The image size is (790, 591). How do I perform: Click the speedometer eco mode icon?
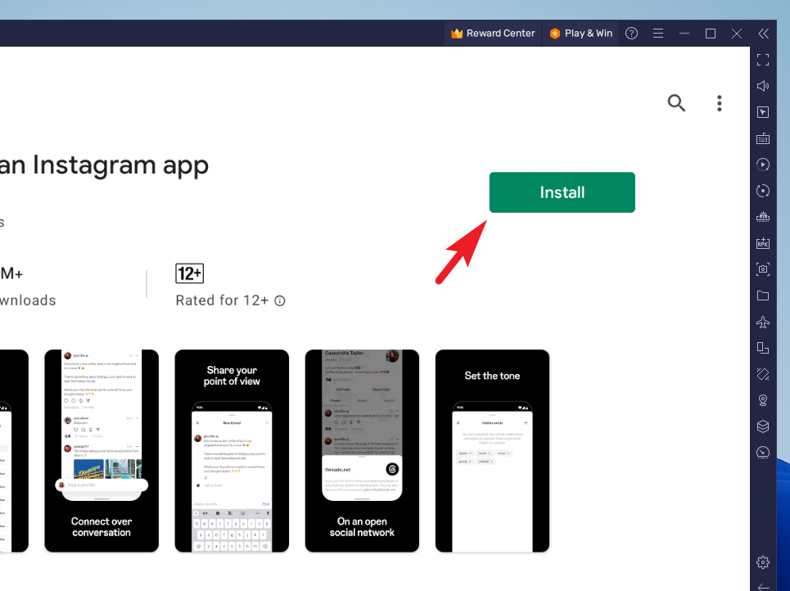pyautogui.click(x=763, y=453)
